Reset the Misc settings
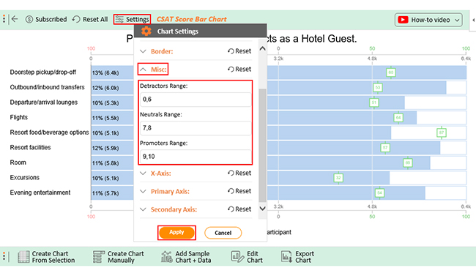 [x=239, y=70]
